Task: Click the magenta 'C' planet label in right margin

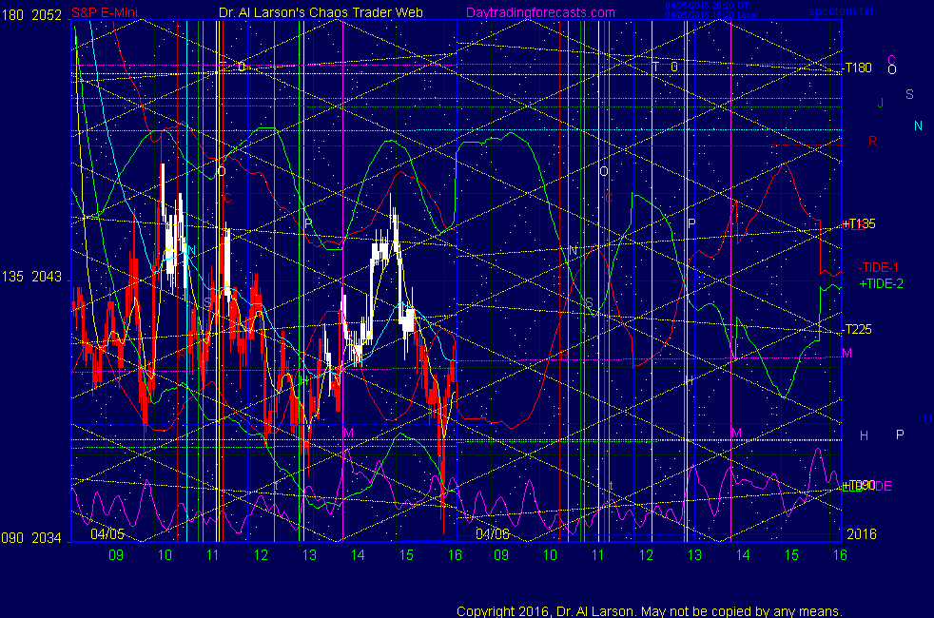Action: coord(892,60)
